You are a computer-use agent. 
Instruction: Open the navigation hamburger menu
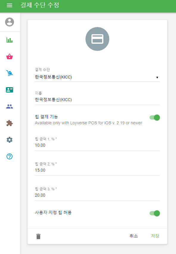pos(10,6)
